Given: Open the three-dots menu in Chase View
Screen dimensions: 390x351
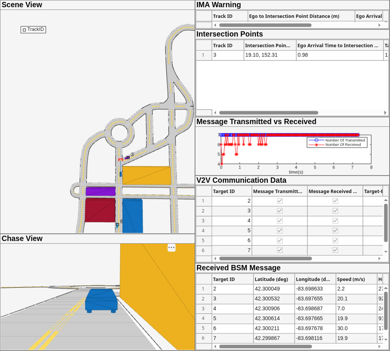Looking at the screenshot, I should (x=171, y=247).
